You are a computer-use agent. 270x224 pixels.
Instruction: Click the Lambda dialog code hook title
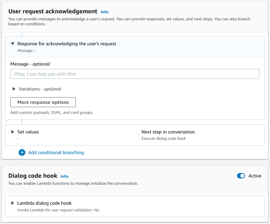click(x=44, y=203)
